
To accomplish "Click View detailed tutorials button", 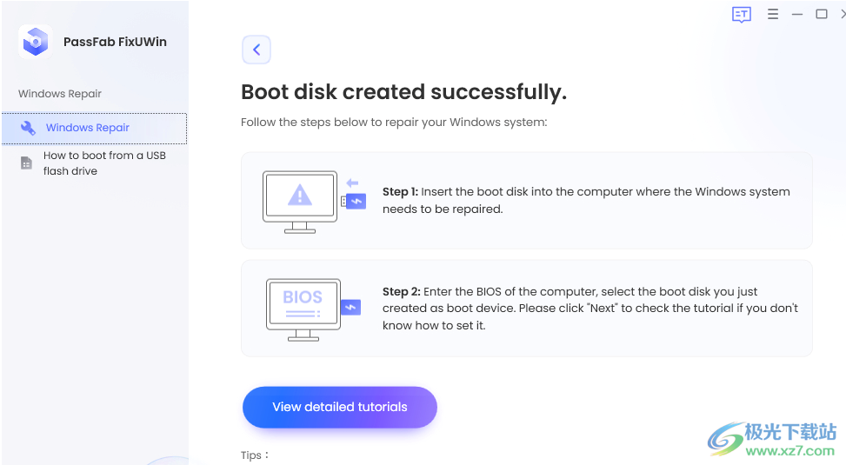I will click(340, 408).
